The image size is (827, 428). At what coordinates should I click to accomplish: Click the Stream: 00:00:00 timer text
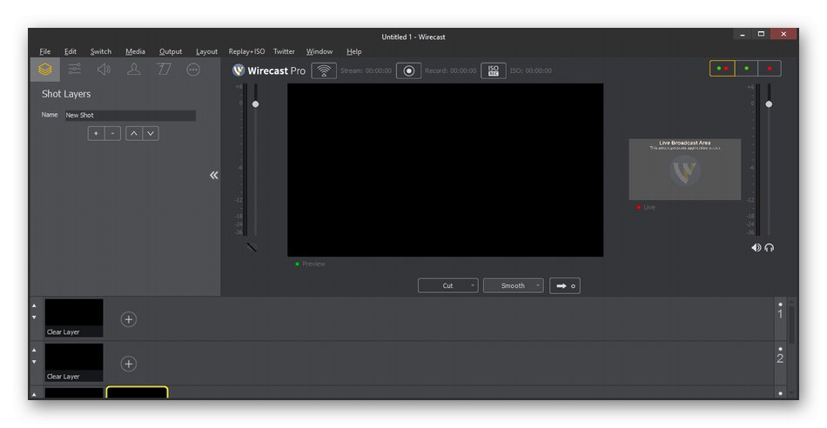(366, 70)
